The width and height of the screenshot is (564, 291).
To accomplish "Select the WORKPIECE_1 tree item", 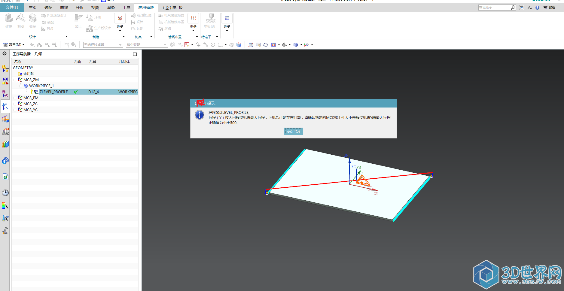I will point(41,86).
